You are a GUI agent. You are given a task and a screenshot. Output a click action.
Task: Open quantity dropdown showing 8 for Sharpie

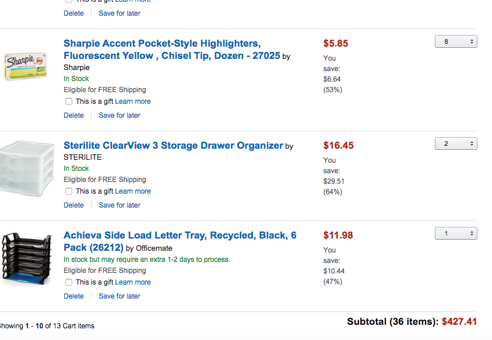coord(456,41)
